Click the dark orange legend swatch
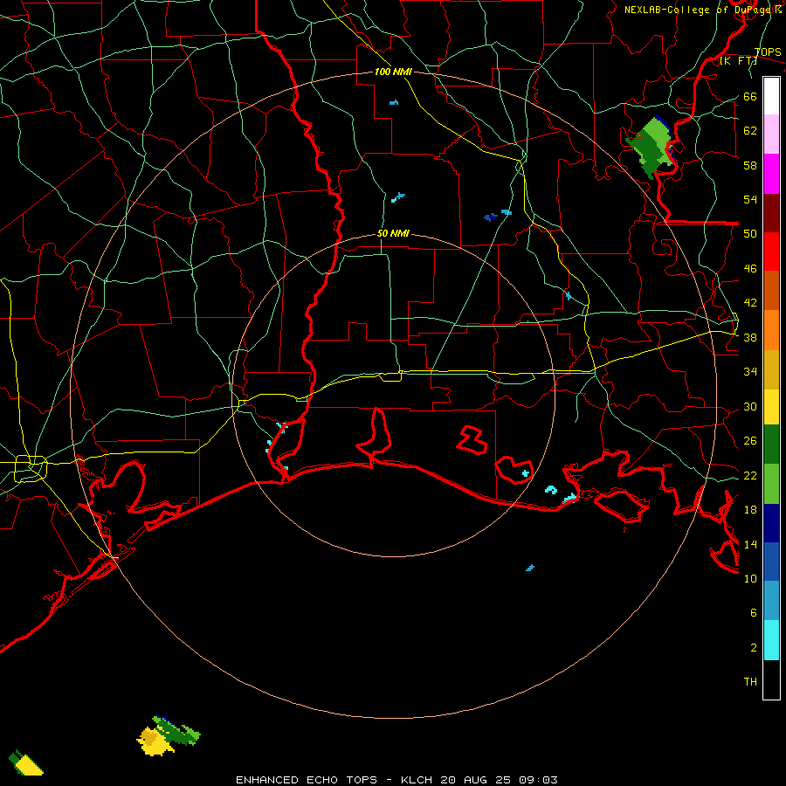The height and width of the screenshot is (786, 786). [771, 290]
